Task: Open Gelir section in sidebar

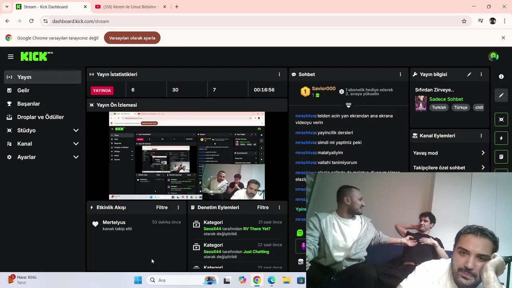Action: [x=43, y=90]
